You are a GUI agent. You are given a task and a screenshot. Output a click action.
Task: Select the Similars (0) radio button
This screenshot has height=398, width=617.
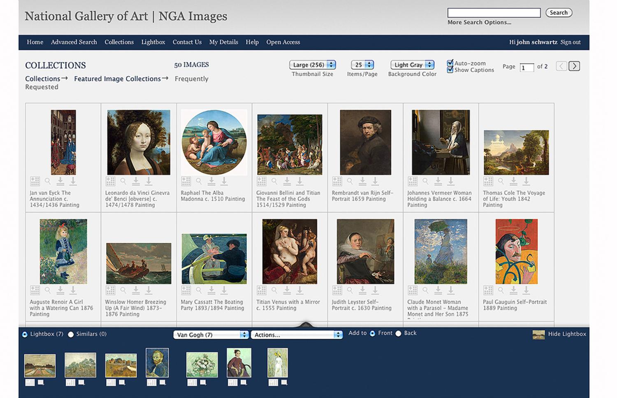coord(71,335)
